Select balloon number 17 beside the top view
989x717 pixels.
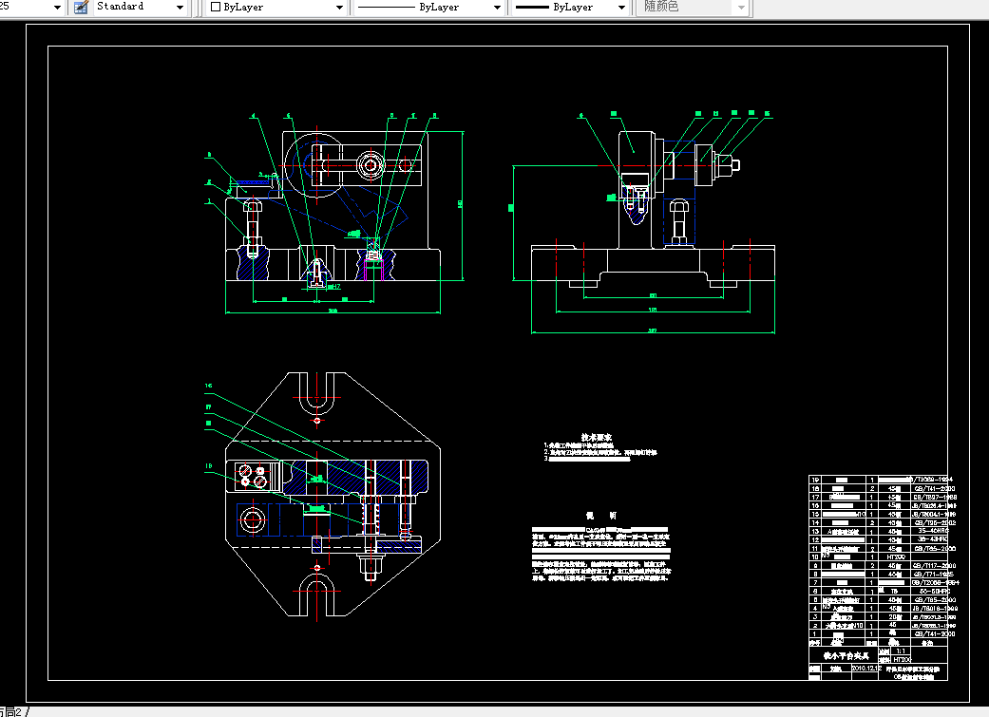tap(208, 406)
